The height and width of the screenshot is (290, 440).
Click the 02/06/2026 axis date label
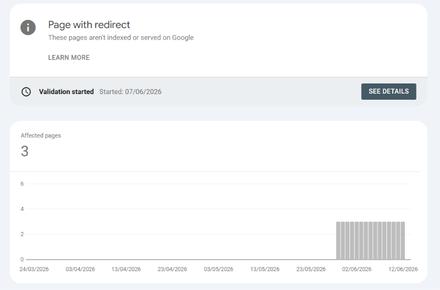pyautogui.click(x=357, y=269)
